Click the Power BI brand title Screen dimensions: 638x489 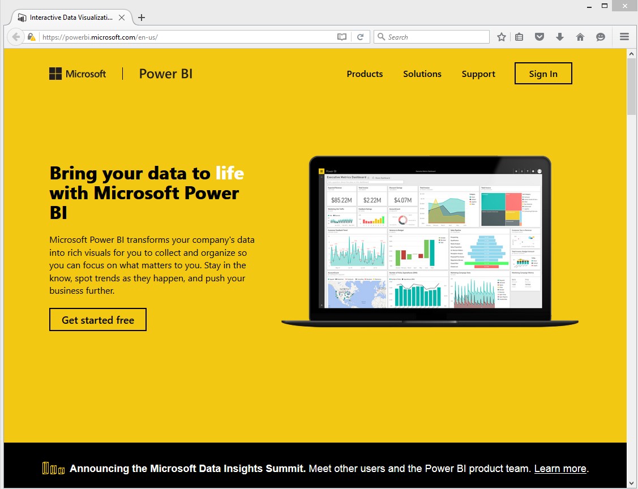click(x=166, y=74)
